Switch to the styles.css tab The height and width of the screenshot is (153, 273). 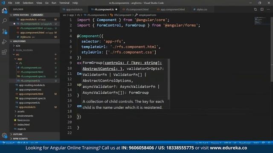(202, 9)
